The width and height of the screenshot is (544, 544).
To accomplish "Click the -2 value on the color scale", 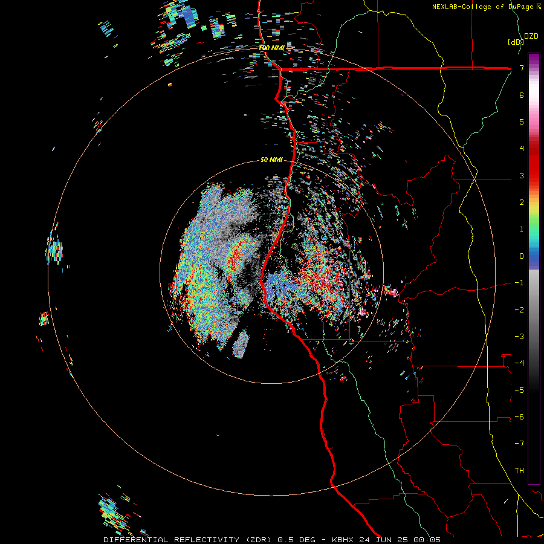I will 519,310.
